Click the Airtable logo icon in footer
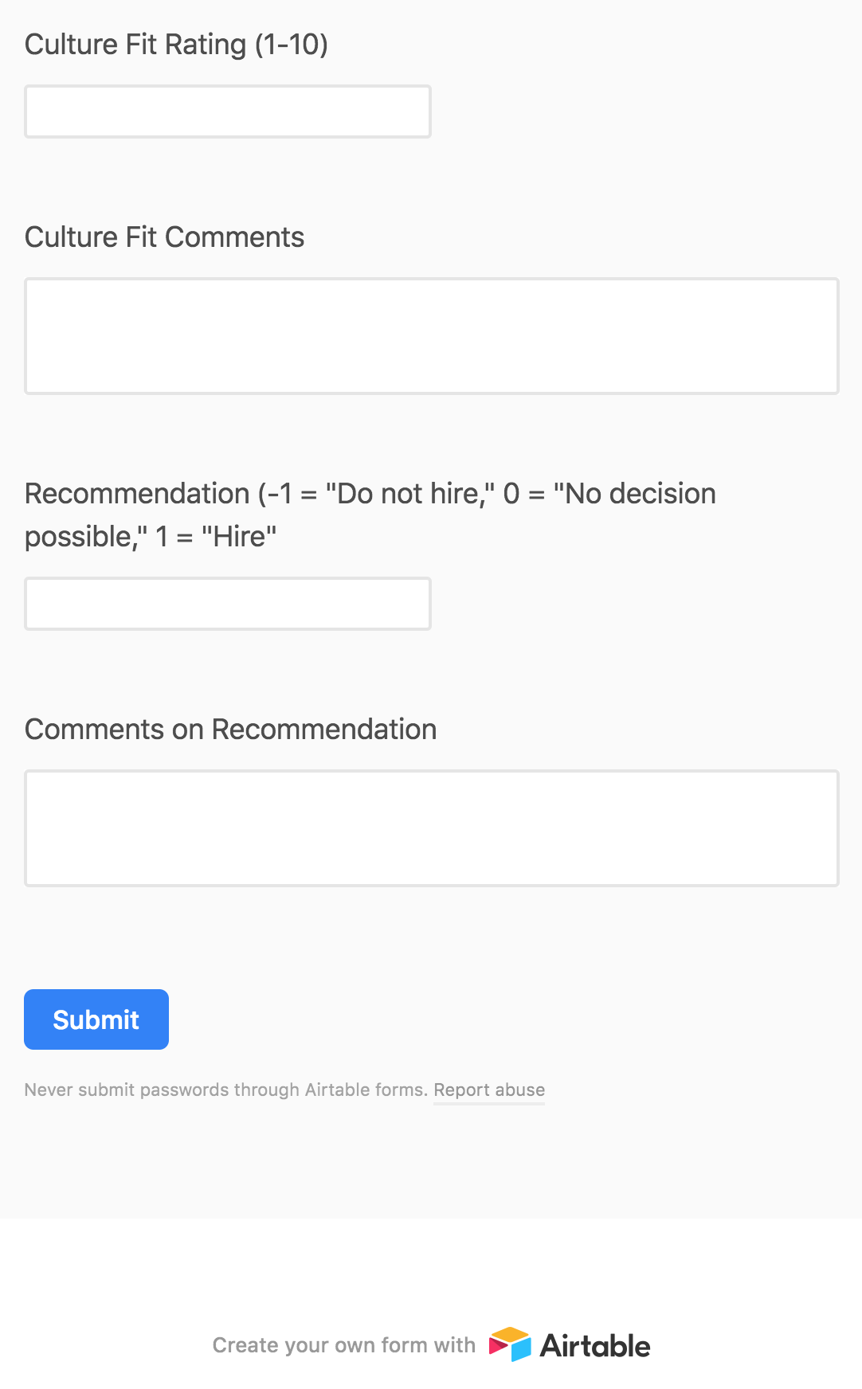862x1389 pixels. point(510,1344)
